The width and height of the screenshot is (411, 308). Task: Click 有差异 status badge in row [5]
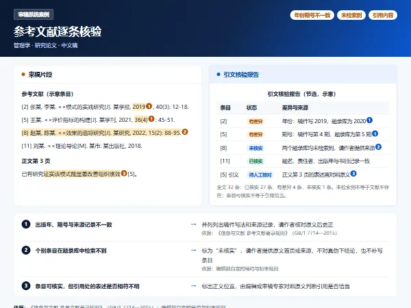click(x=256, y=134)
